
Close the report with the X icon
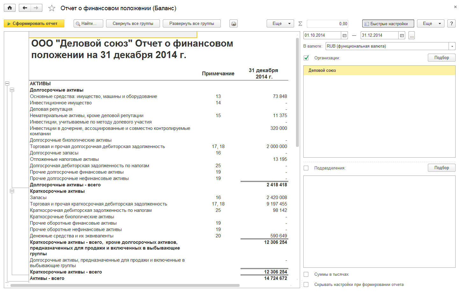click(x=455, y=7)
